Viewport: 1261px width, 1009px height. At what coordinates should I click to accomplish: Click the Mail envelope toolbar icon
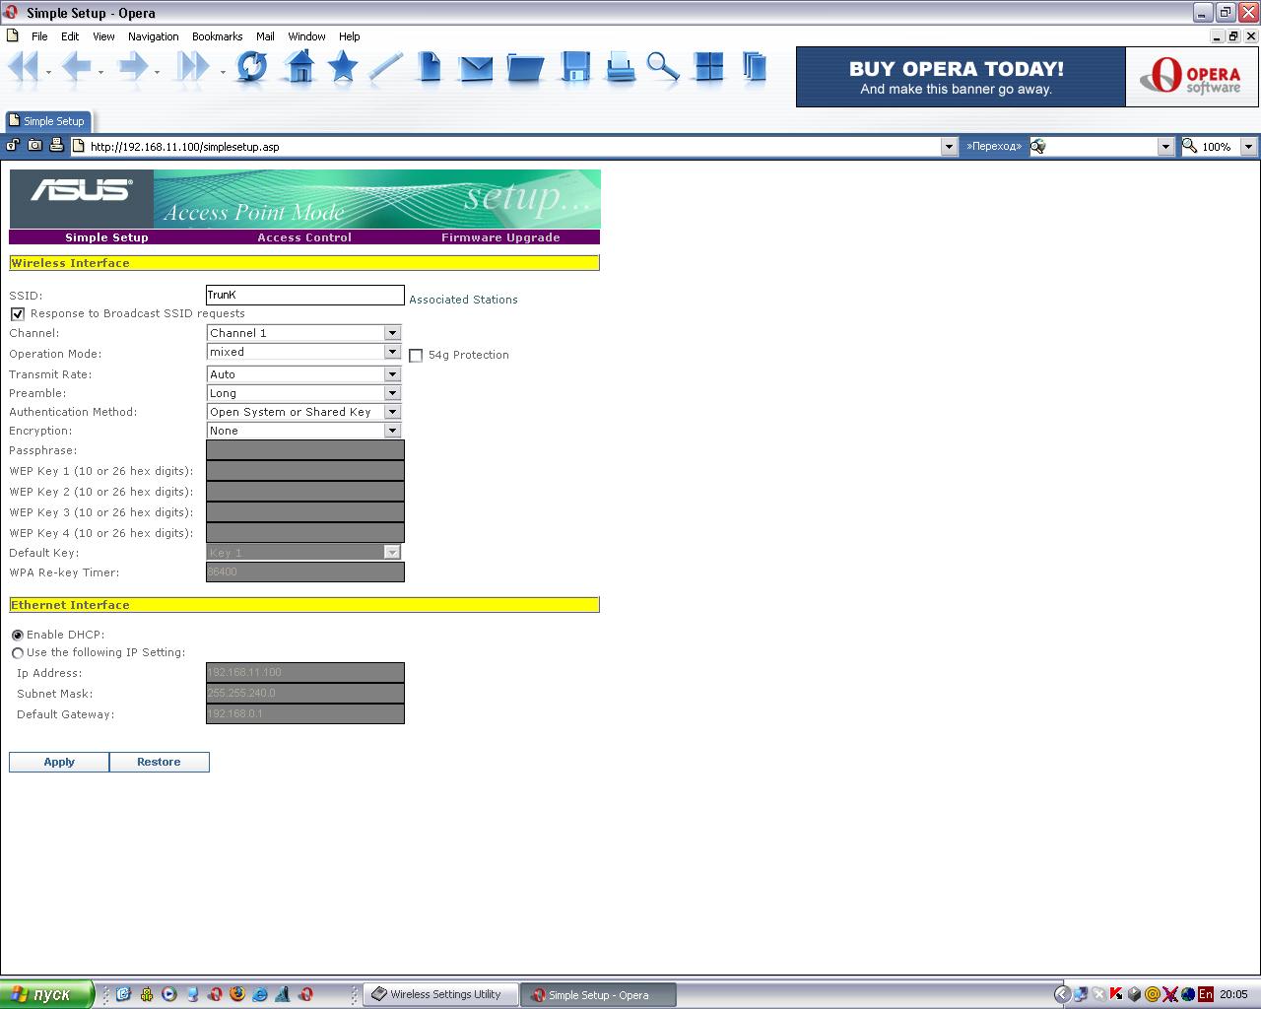pyautogui.click(x=476, y=68)
